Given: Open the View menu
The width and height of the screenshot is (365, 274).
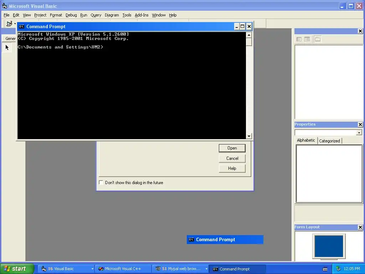Looking at the screenshot, I should click(27, 15).
